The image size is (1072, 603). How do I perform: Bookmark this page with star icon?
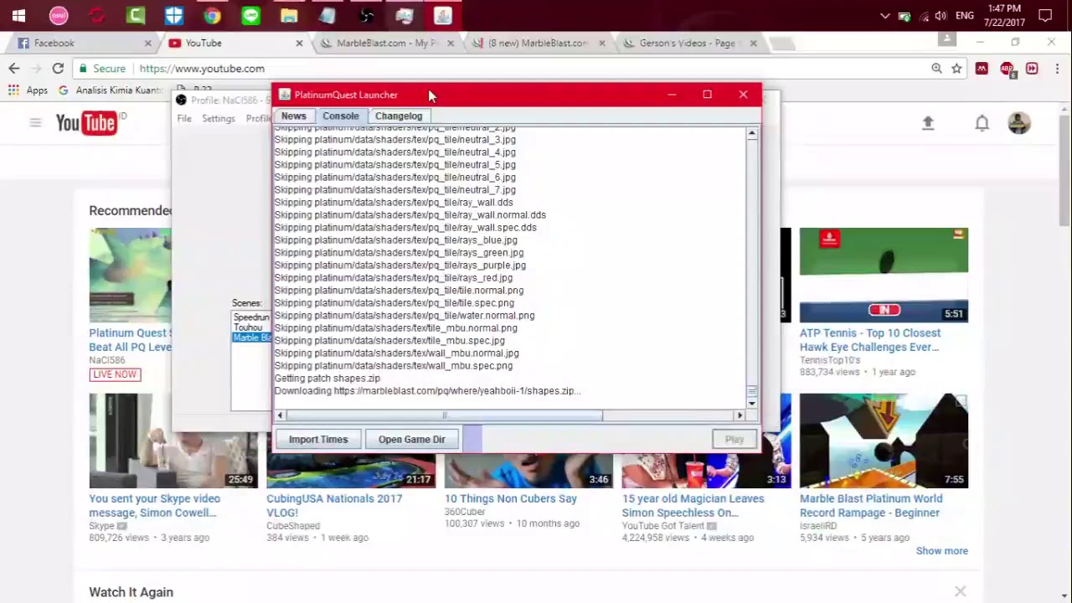click(956, 69)
